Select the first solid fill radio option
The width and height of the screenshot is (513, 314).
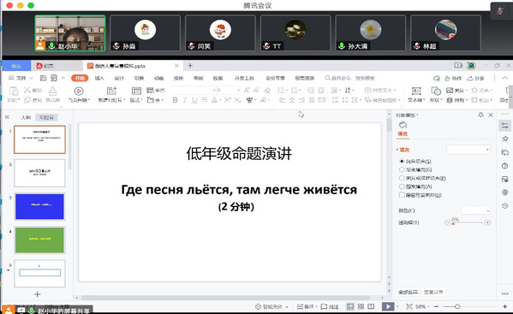tap(402, 161)
